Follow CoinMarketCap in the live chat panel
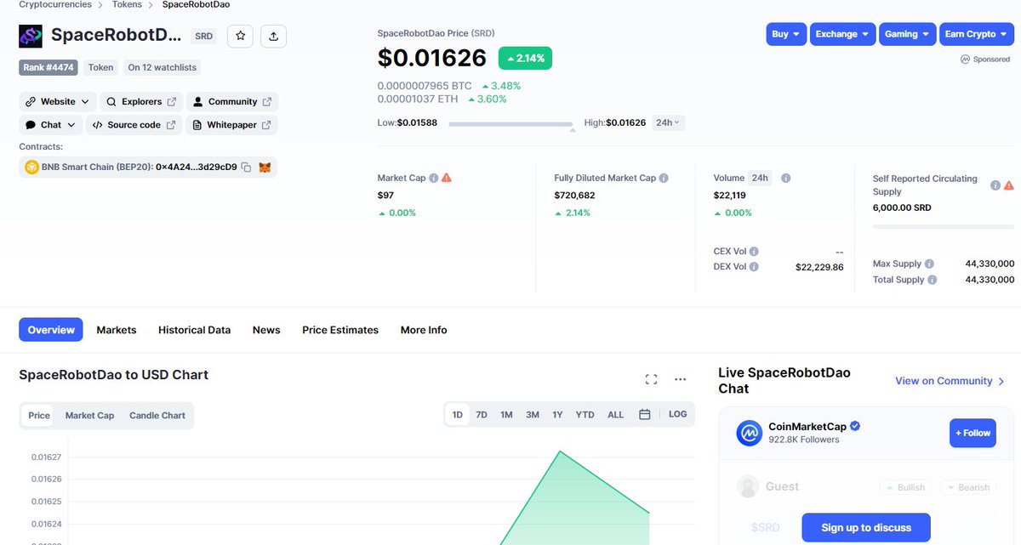 tap(973, 433)
